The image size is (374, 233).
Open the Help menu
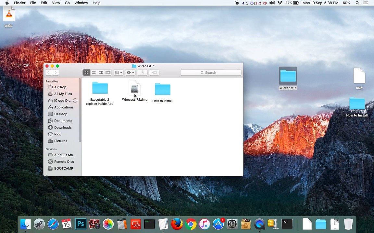click(x=96, y=3)
